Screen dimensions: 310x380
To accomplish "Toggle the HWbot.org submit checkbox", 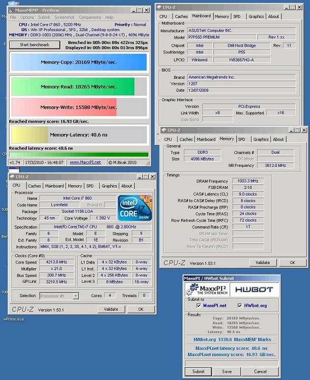I will [240, 306].
